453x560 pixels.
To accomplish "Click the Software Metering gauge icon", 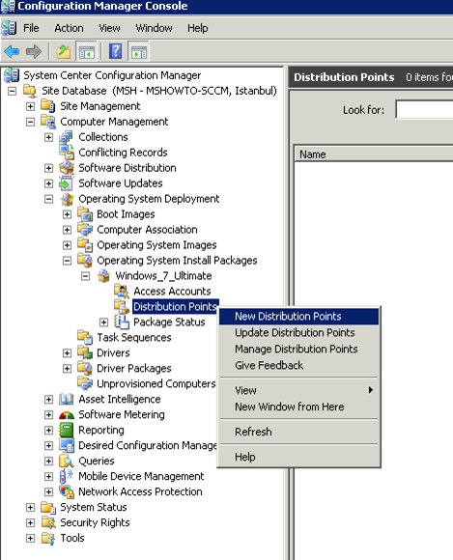I will tap(66, 414).
